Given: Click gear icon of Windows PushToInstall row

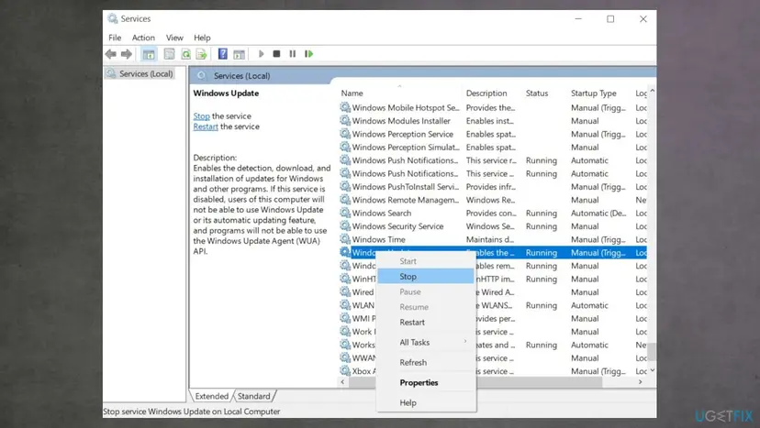Looking at the screenshot, I should click(x=345, y=186).
